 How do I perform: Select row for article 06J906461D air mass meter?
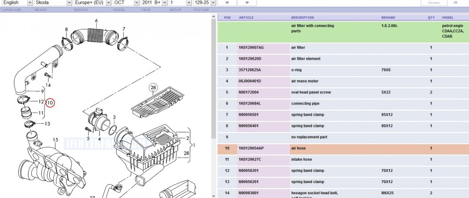coord(343,81)
